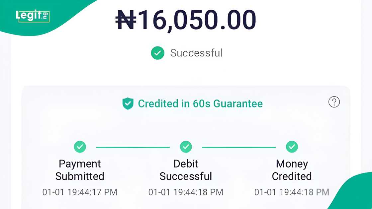Click the Credited in 60s Guarantee text

click(200, 104)
